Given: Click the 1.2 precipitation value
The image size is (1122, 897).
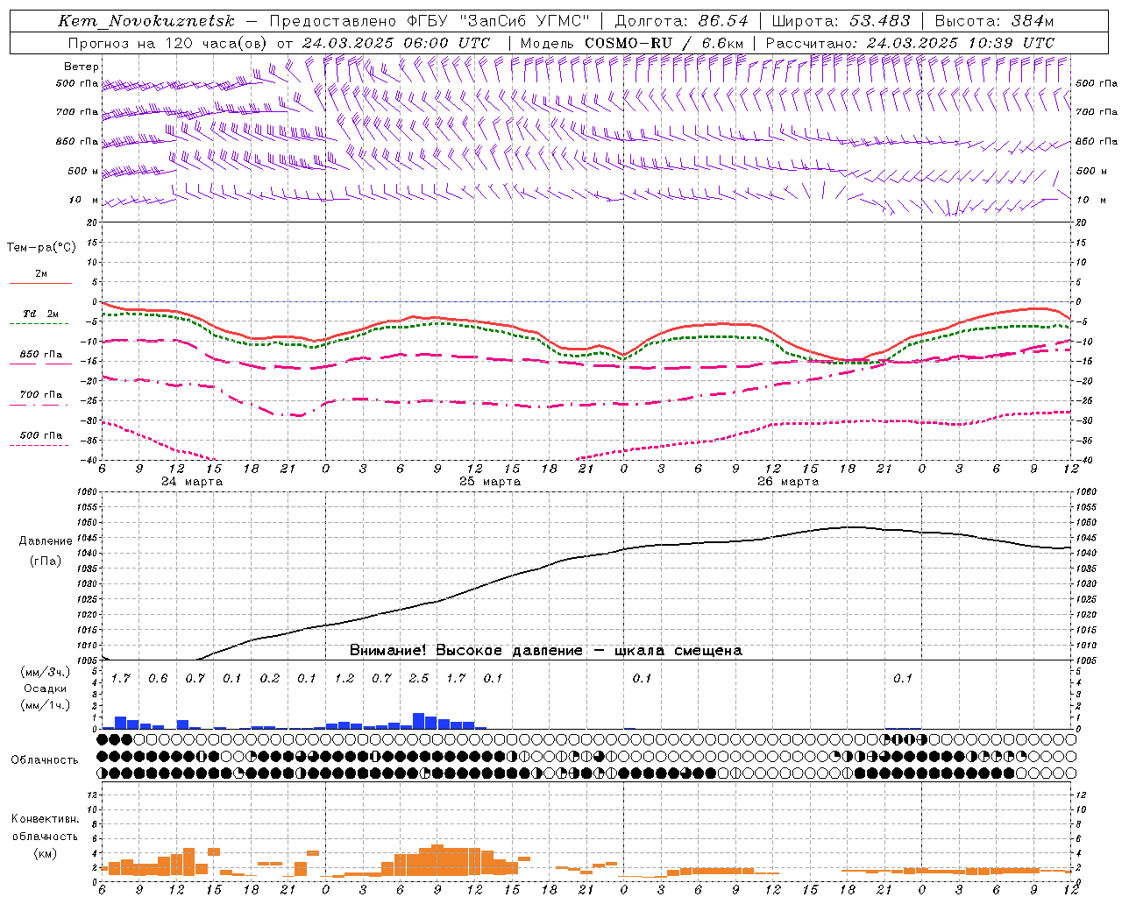Looking at the screenshot, I should pyautogui.click(x=344, y=679).
